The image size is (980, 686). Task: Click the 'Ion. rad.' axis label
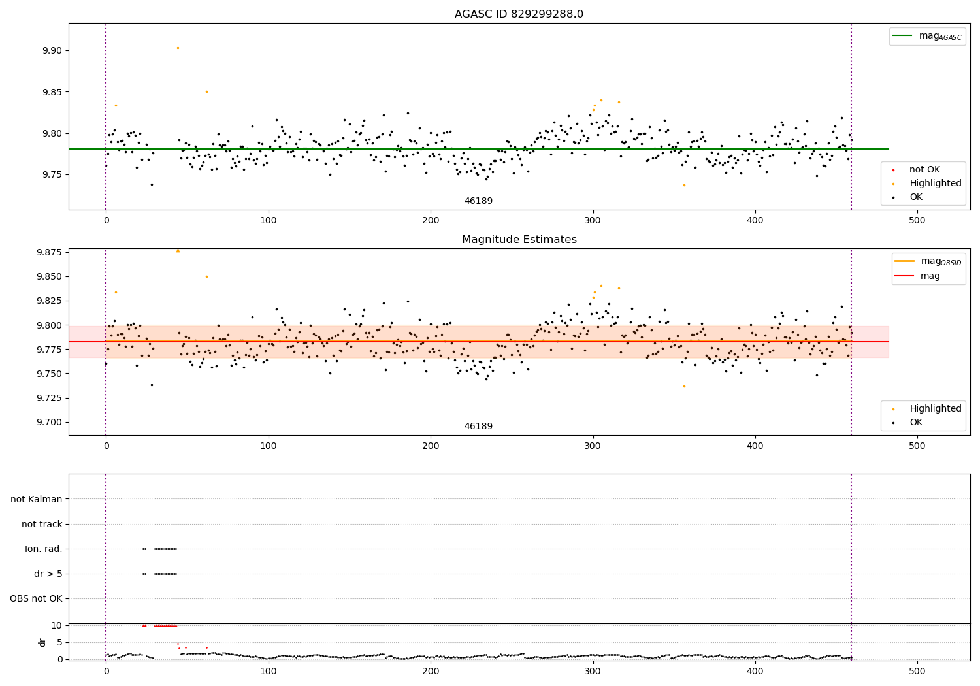point(44,549)
